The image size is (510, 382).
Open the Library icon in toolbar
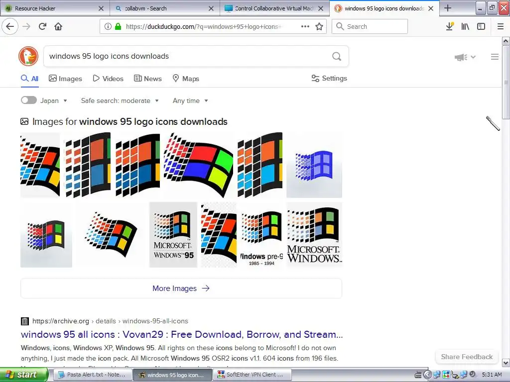[x=465, y=26]
